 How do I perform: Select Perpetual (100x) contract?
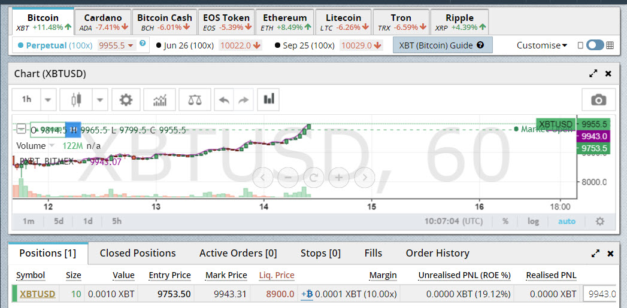54,45
